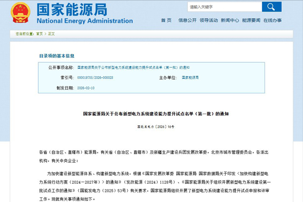303x202 pixels.
Task: Click the 正文 breadcrumb item
Action: point(51,33)
